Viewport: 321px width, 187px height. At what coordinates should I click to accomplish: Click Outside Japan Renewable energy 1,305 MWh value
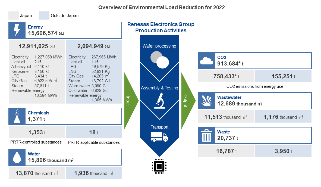click(x=102, y=100)
